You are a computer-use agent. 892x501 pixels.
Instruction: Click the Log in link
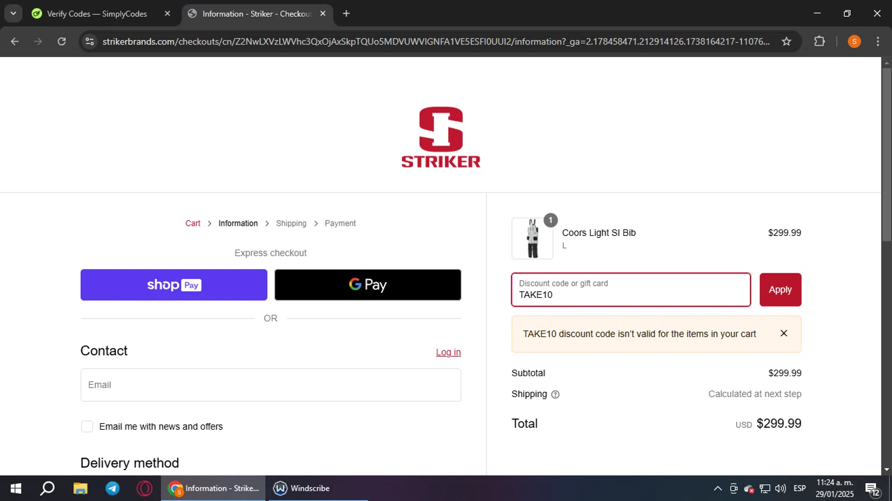(x=448, y=352)
